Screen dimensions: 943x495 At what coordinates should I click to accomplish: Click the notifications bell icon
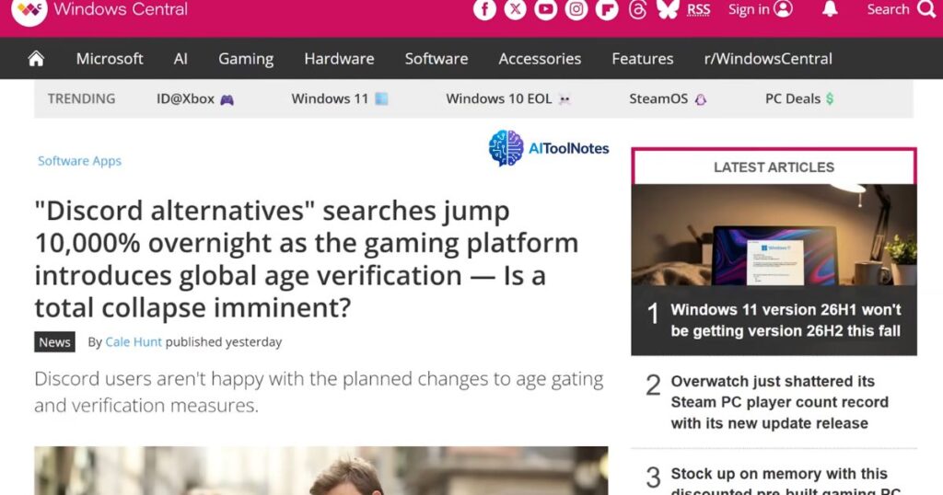(831, 8)
